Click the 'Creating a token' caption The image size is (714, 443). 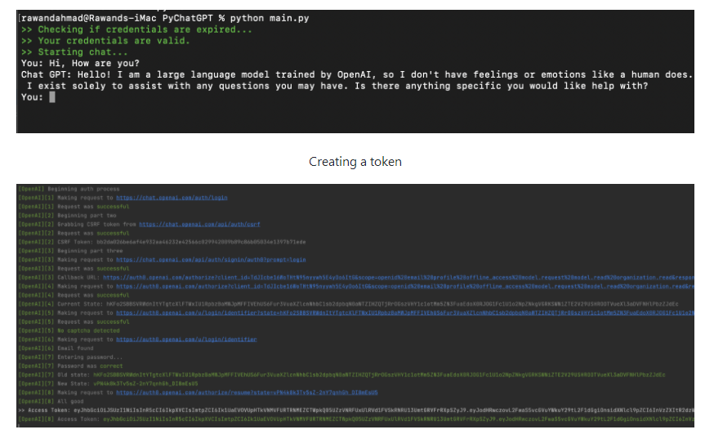coord(355,162)
